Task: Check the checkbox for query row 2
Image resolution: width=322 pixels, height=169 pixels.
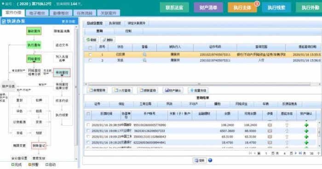Action: (90, 60)
